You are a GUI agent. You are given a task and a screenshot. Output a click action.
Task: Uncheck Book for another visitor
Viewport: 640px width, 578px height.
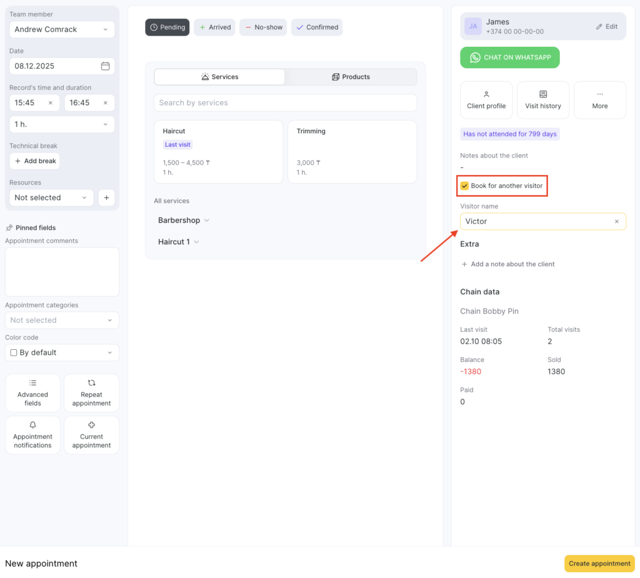[464, 186]
